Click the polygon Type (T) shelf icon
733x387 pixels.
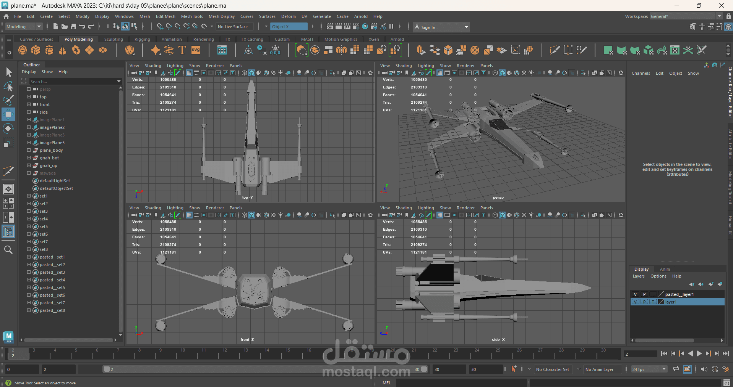(182, 50)
